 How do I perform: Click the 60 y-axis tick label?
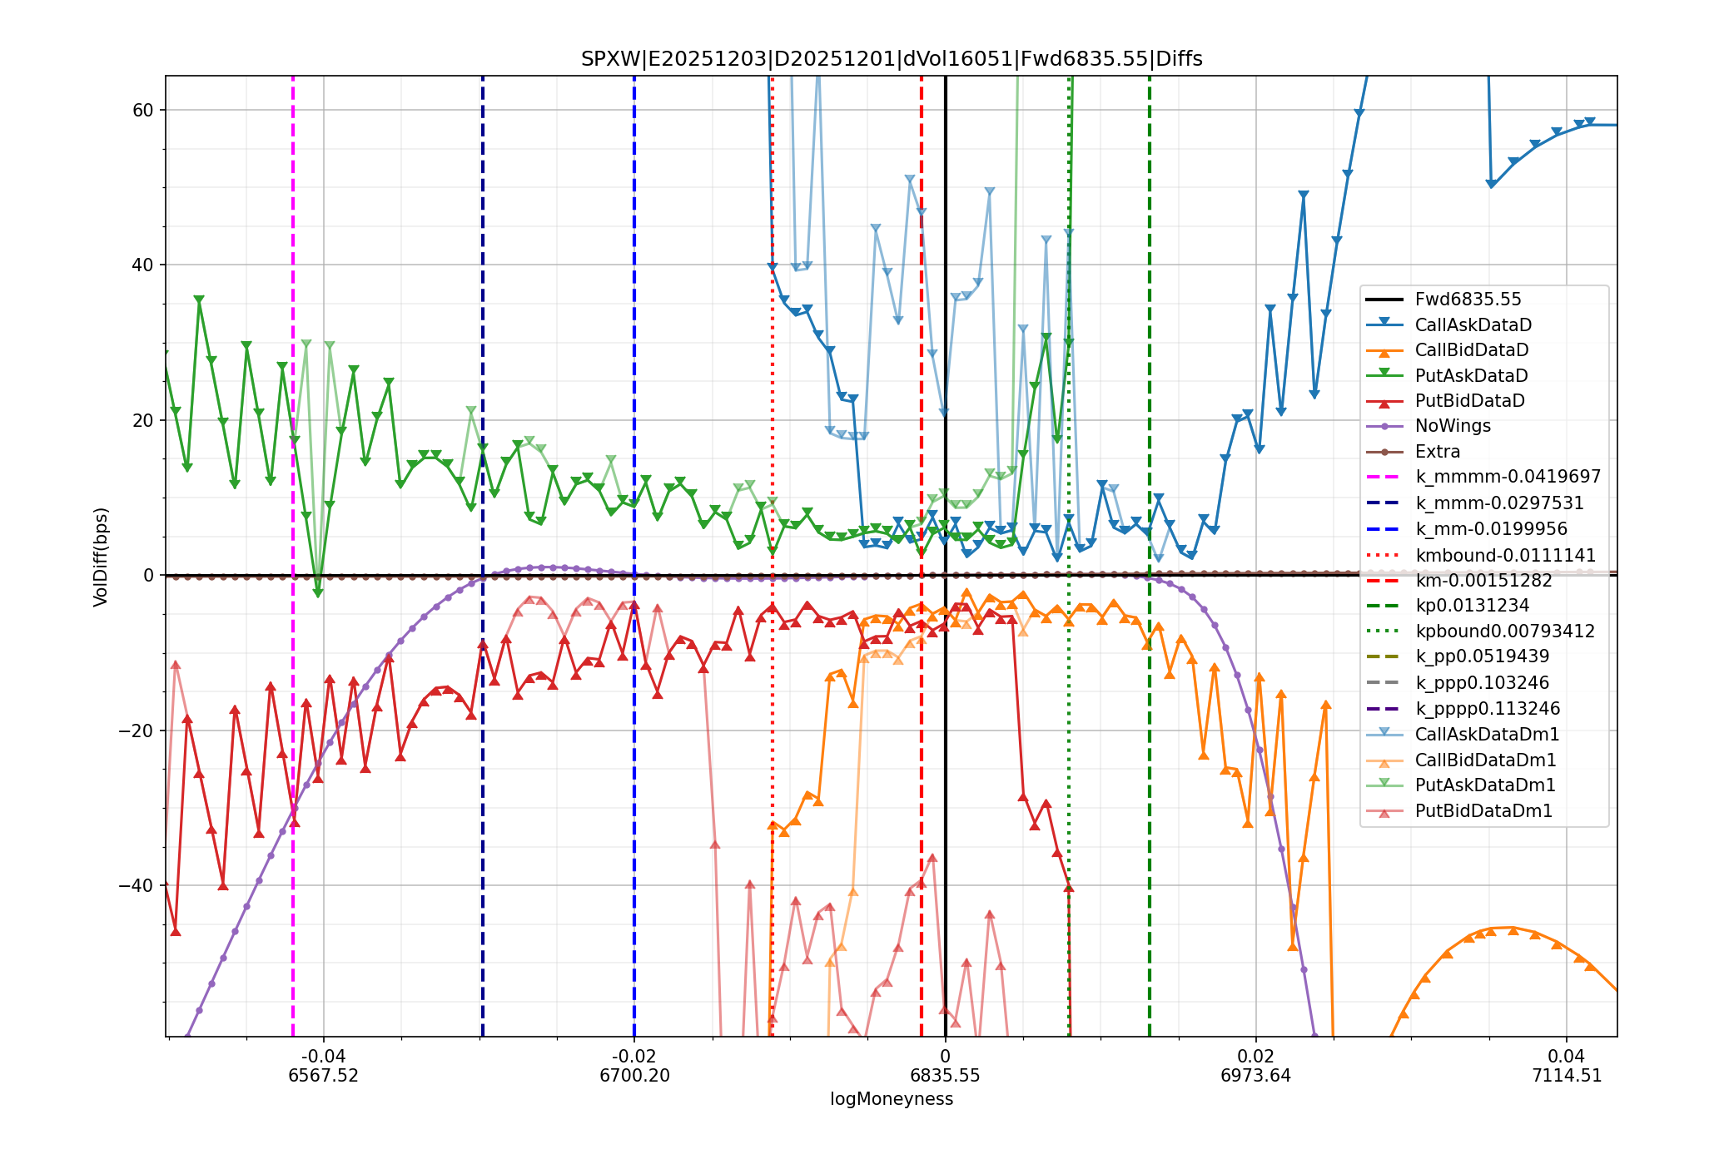(x=143, y=110)
